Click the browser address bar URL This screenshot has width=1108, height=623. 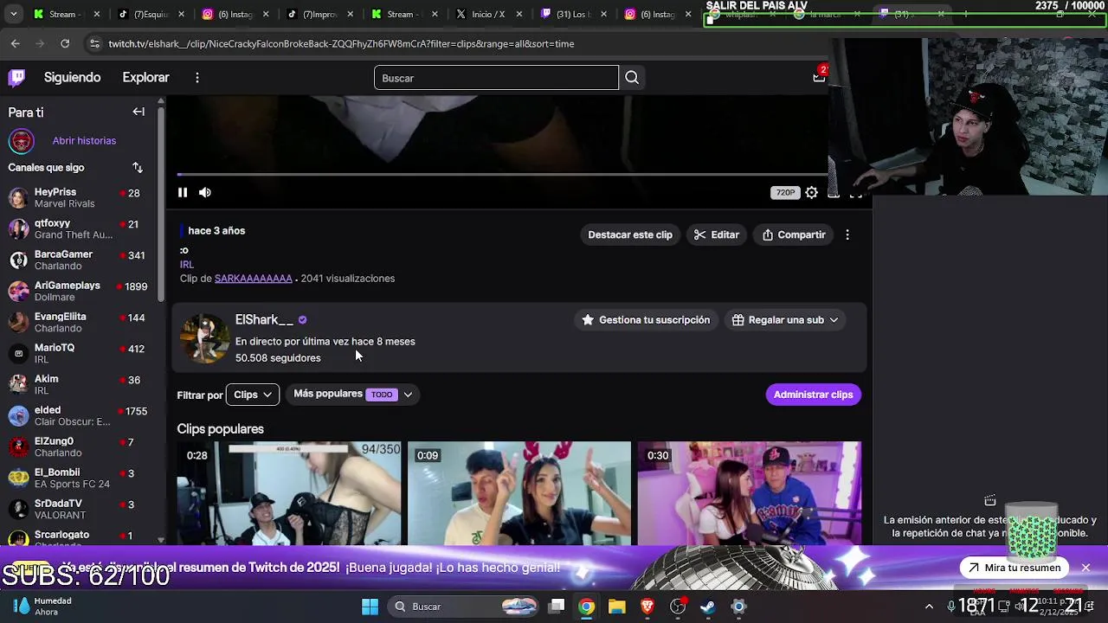(341, 44)
